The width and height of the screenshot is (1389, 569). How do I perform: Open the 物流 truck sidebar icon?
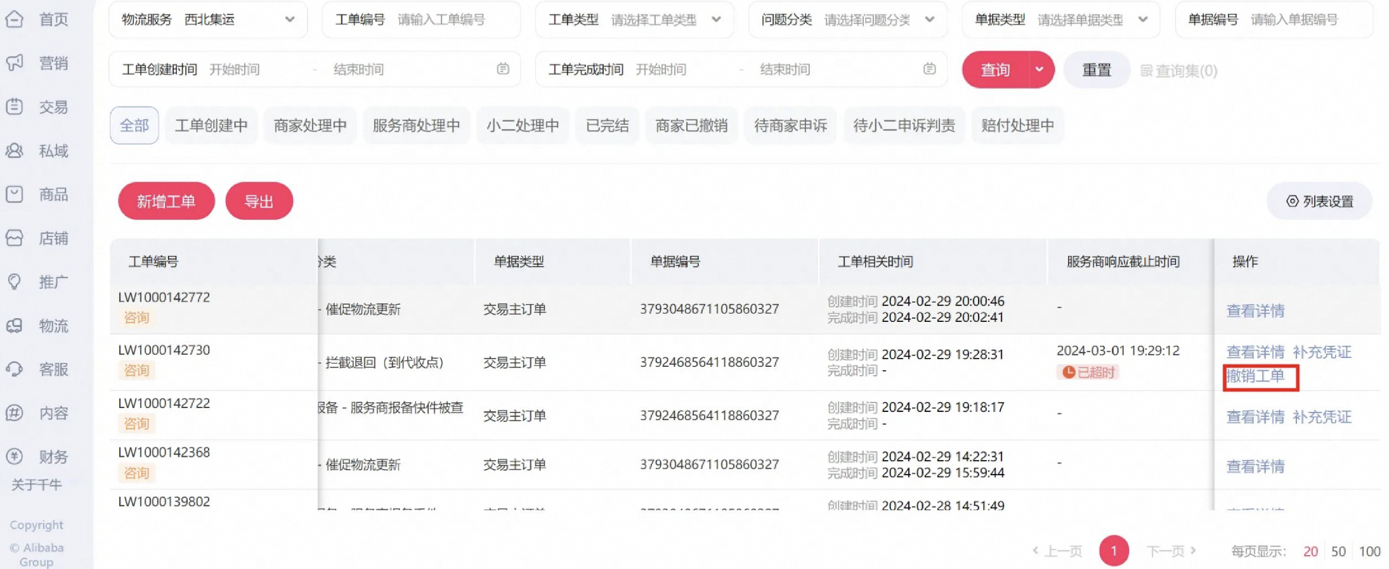click(x=15, y=326)
